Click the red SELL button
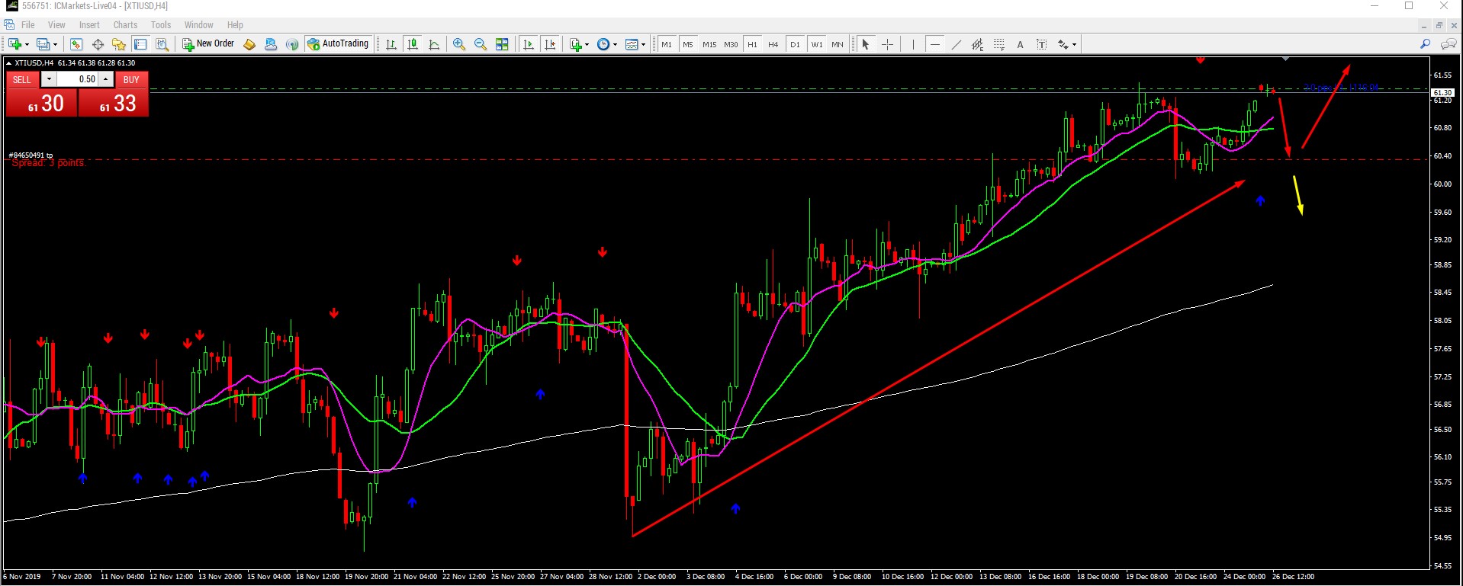Viewport: 1463px width, 586px height. coord(22,79)
